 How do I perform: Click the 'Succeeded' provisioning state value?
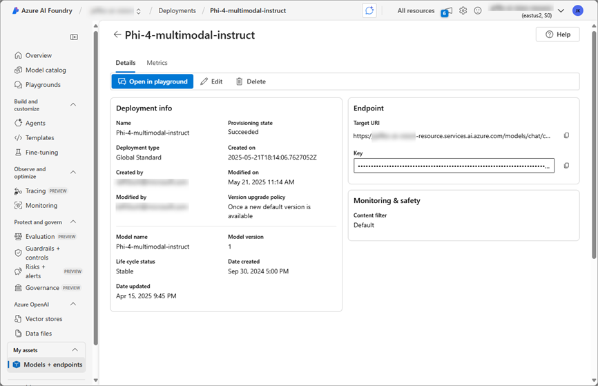[x=243, y=132]
